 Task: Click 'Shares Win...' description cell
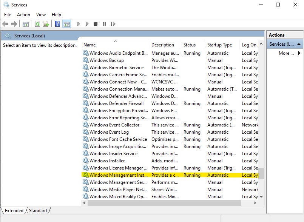point(164,190)
